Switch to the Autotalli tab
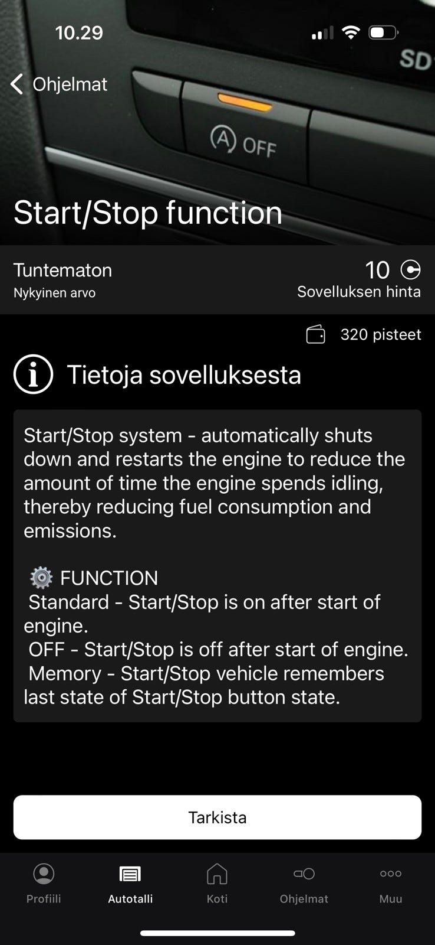Image resolution: width=435 pixels, height=945 pixels. [x=130, y=884]
